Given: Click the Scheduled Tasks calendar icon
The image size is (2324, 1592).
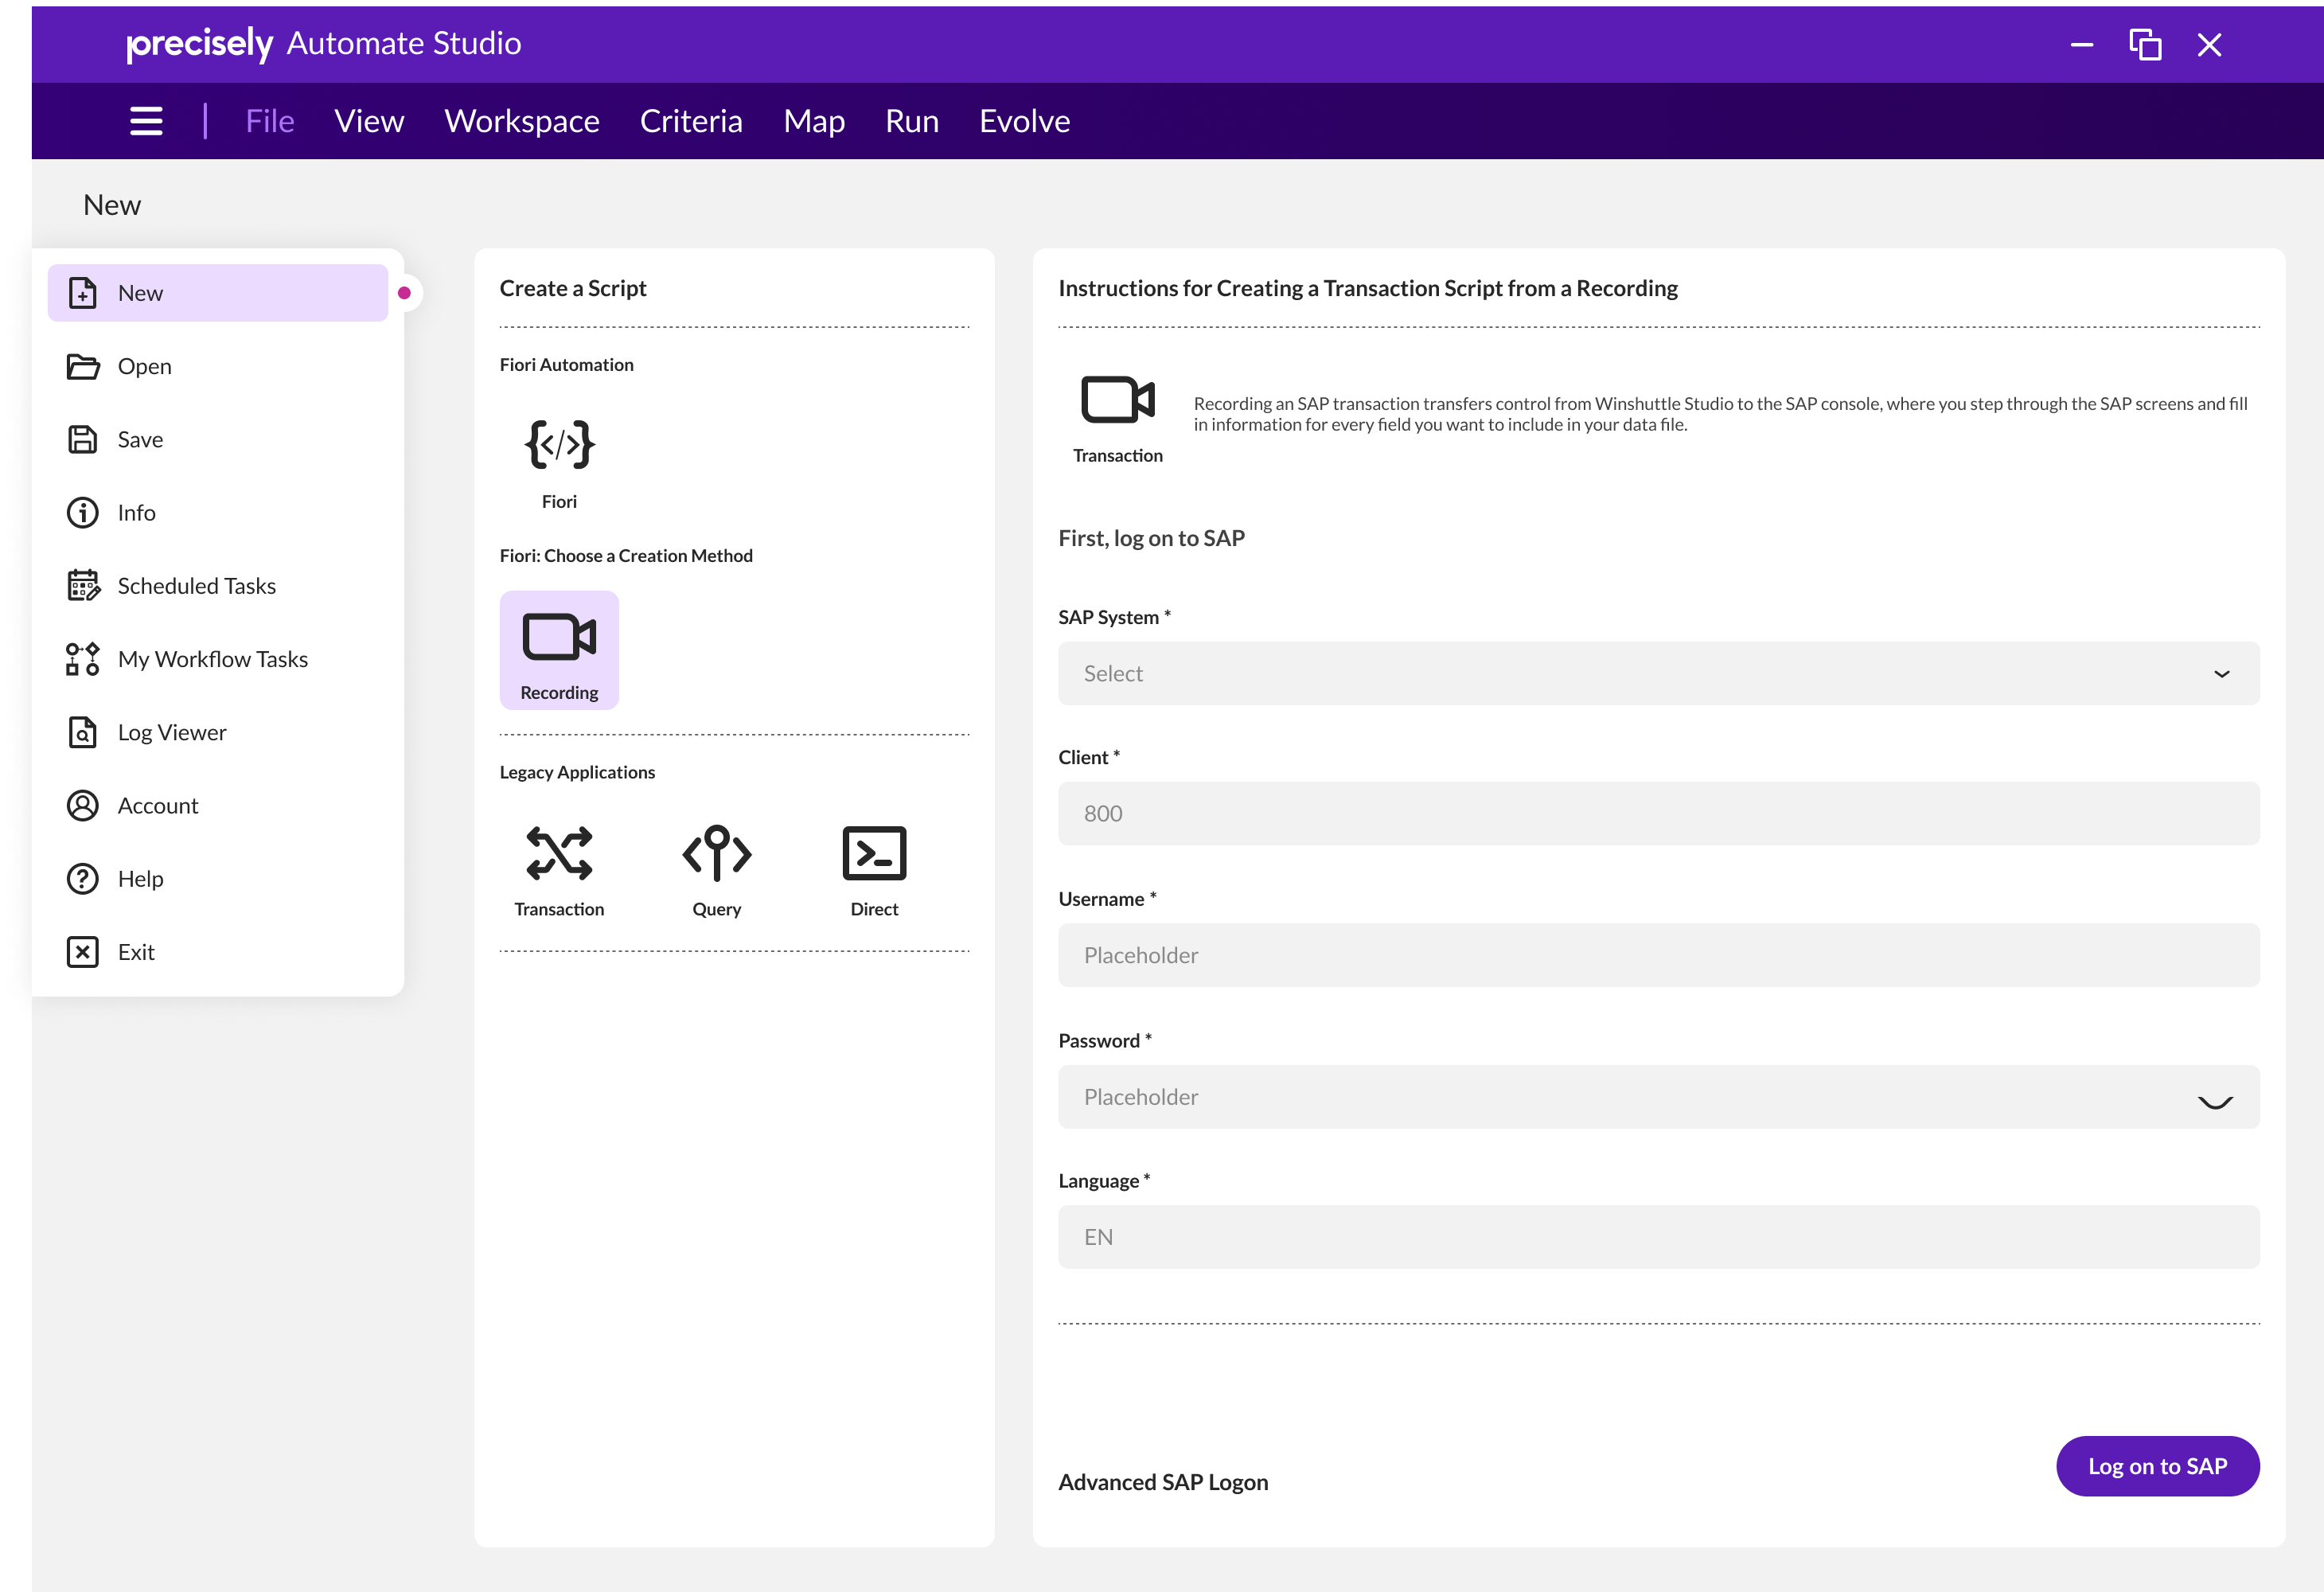Looking at the screenshot, I should [x=83, y=586].
